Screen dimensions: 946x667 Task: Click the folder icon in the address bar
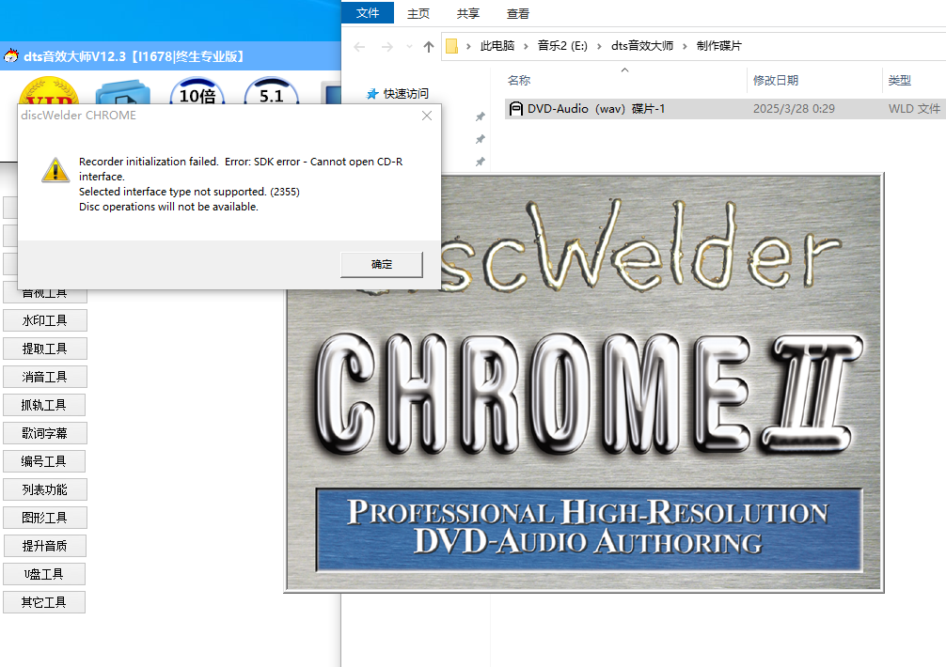[x=452, y=46]
